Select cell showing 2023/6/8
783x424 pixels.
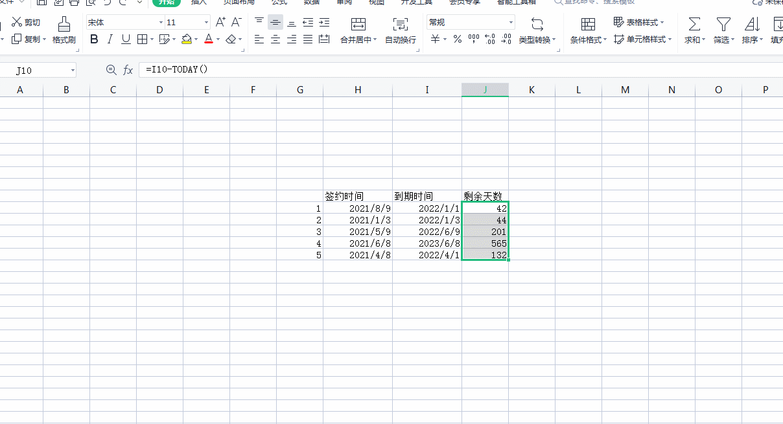click(x=427, y=243)
